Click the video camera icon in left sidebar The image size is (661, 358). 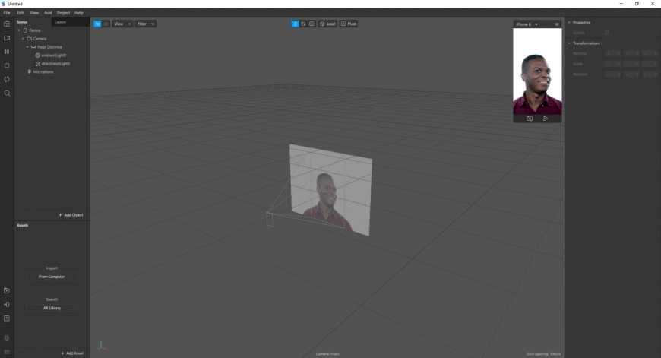tap(7, 38)
